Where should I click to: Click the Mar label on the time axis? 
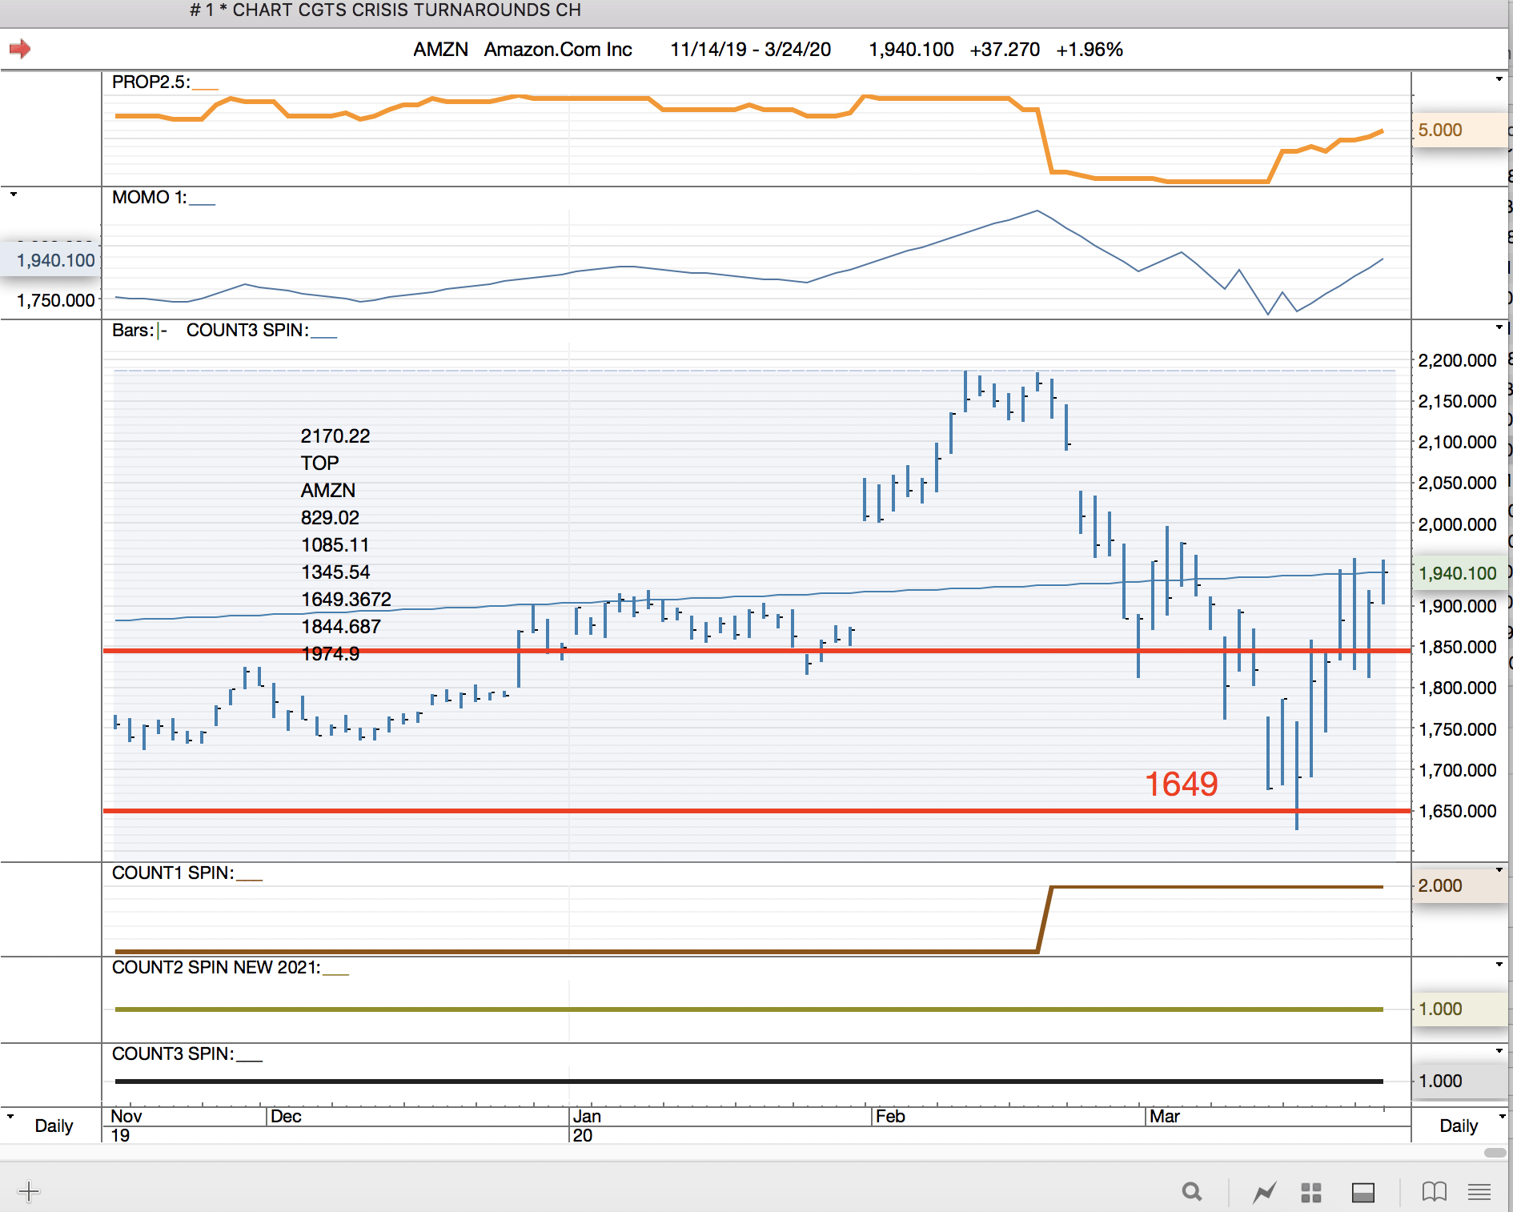(1165, 1117)
